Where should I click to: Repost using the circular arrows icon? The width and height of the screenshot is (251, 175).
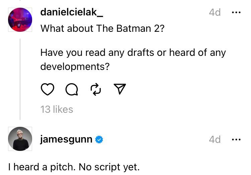coord(95,89)
